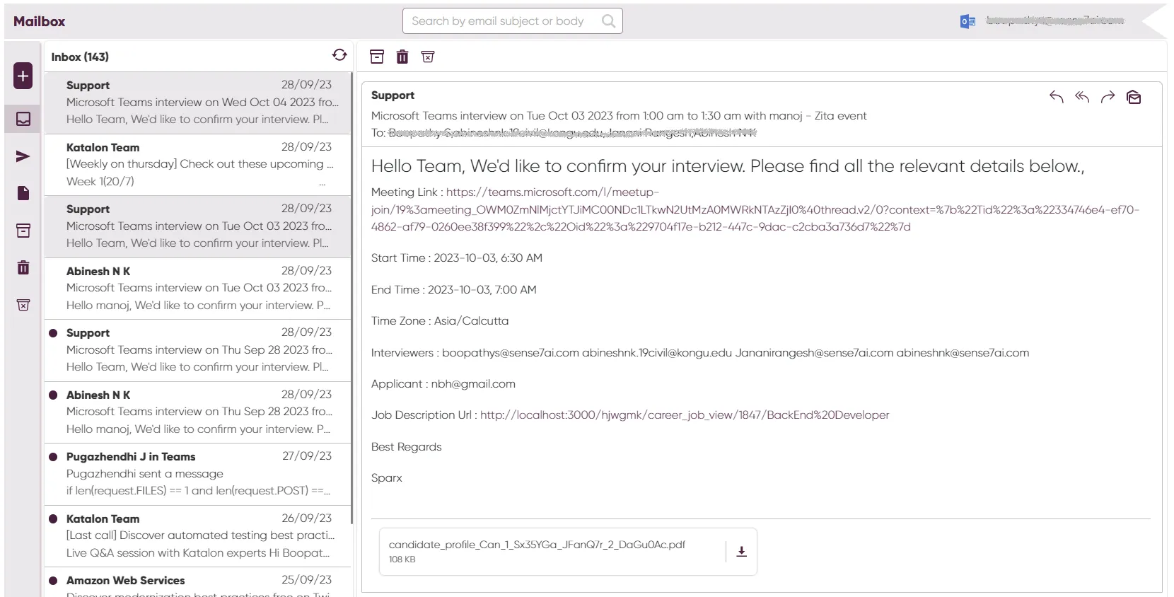Open unread Support email about Thu Sep 28
The width and height of the screenshot is (1174, 597).
(x=198, y=350)
